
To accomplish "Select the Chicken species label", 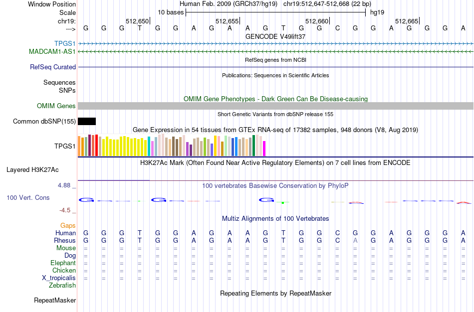I will pyautogui.click(x=64, y=270).
